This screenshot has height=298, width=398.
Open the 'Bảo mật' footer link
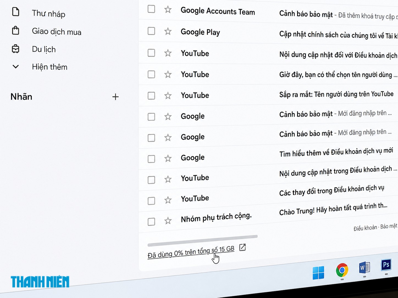click(389, 226)
